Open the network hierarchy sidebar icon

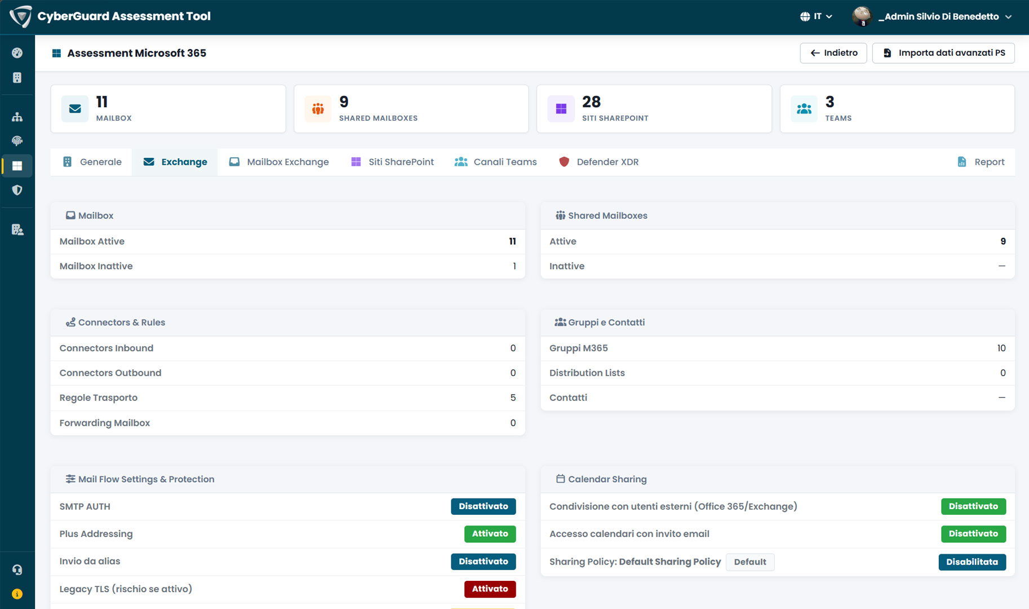17,117
